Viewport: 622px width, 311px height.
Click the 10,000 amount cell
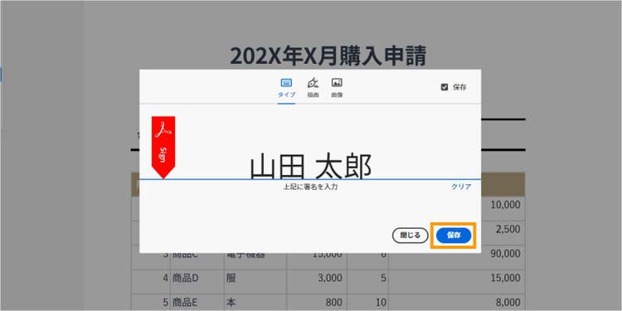505,205
